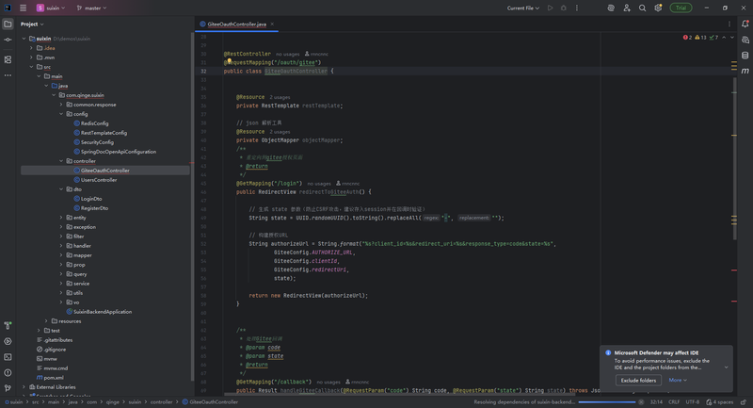Click the Trial license button
This screenshot has height=408, width=753.
[x=681, y=8]
